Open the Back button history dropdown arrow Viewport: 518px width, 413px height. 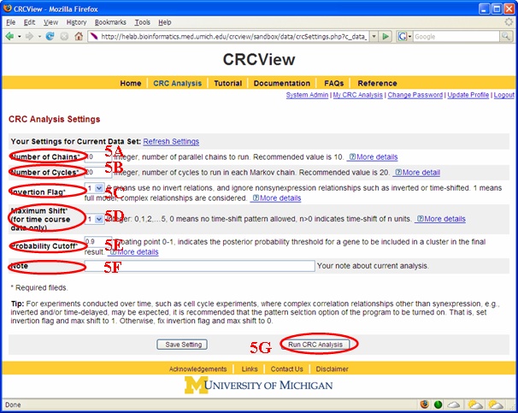(19, 37)
